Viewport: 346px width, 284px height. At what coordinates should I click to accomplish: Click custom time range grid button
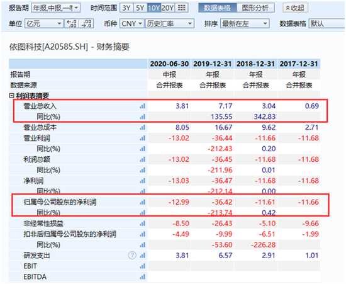182,8
